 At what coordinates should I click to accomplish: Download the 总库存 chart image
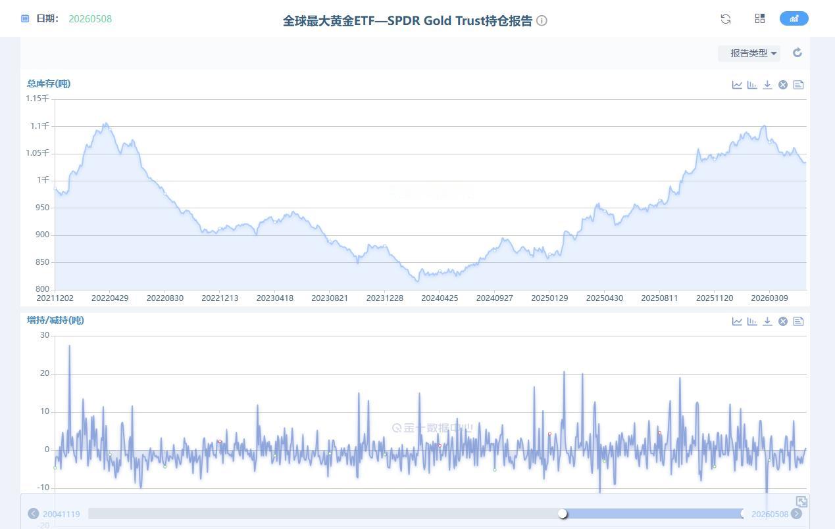pos(767,85)
